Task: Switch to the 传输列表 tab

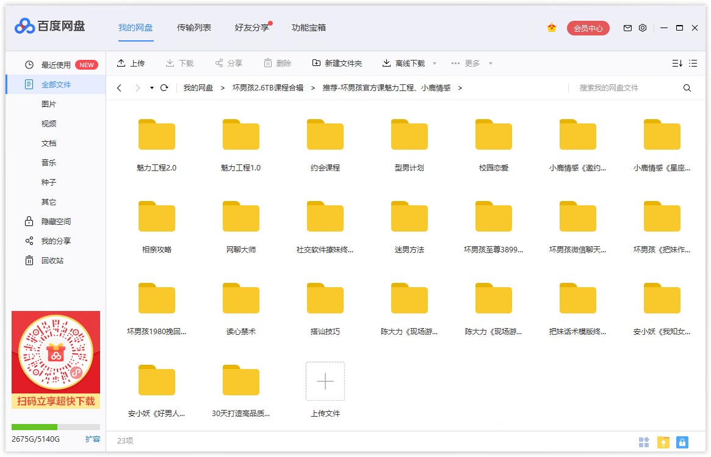Action: tap(194, 27)
